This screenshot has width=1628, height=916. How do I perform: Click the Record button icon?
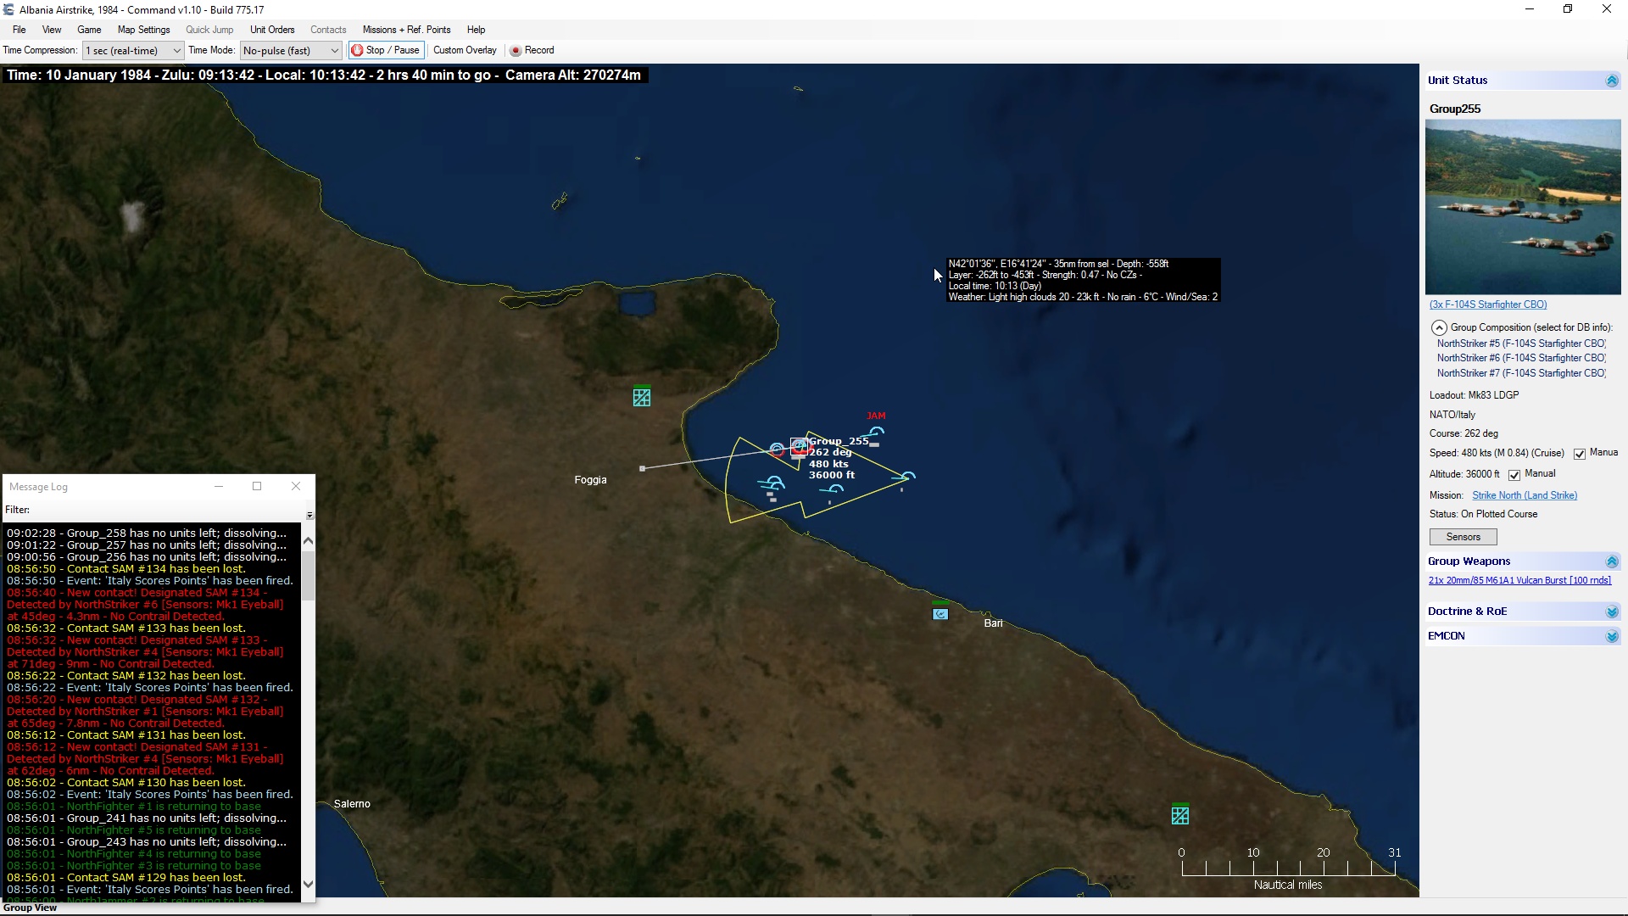516,51
